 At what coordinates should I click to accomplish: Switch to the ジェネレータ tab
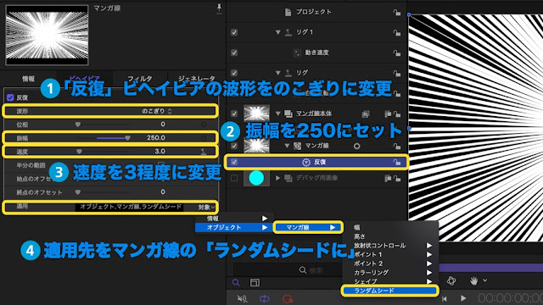196,79
